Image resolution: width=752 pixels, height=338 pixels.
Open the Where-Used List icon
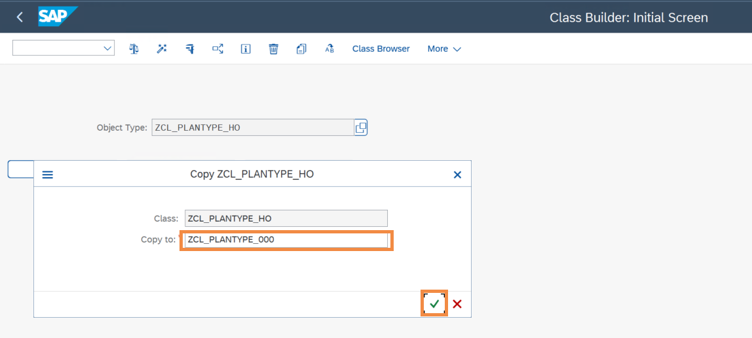(190, 49)
